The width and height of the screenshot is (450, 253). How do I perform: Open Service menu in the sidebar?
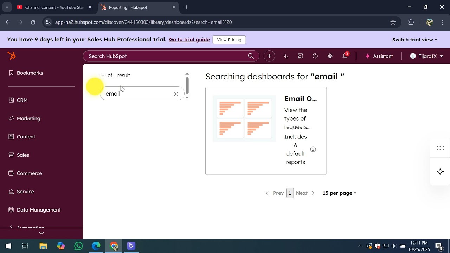(21, 192)
